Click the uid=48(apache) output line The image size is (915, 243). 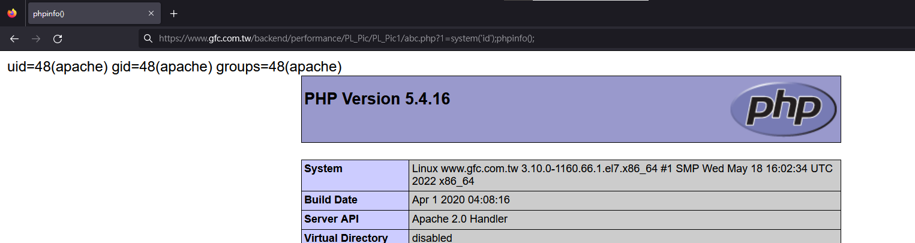[x=175, y=67]
